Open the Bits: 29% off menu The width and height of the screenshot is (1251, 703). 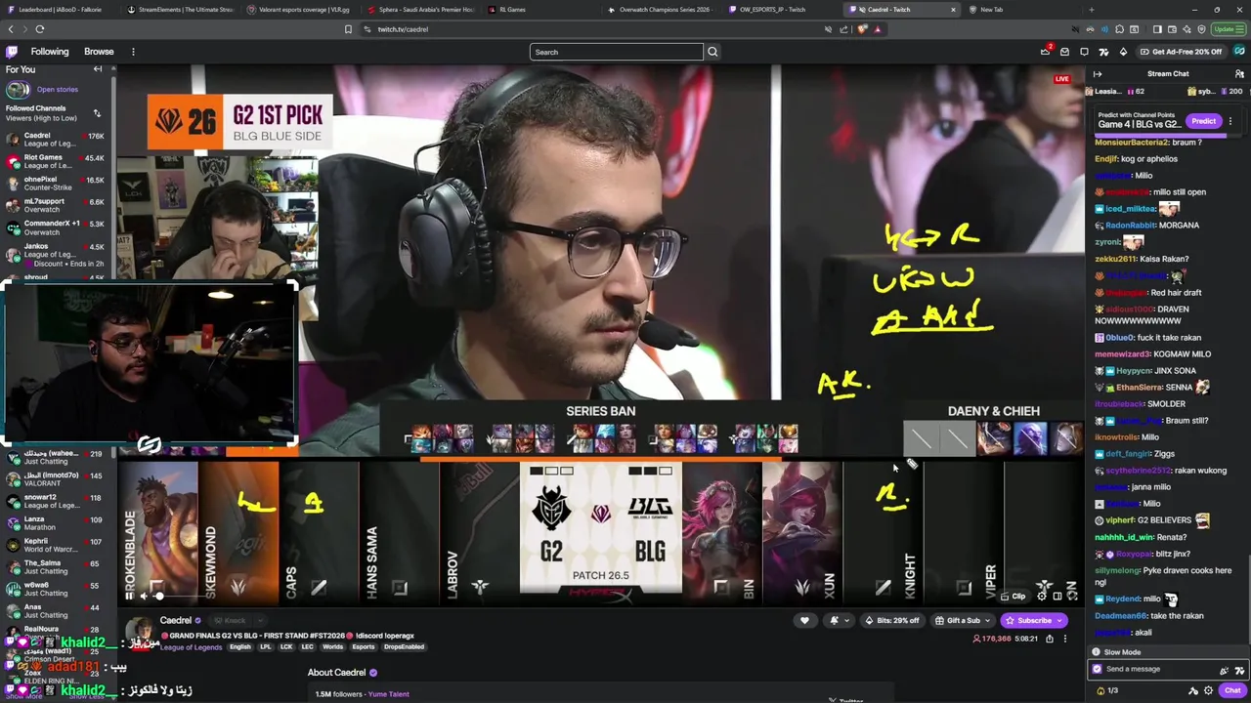click(x=892, y=620)
